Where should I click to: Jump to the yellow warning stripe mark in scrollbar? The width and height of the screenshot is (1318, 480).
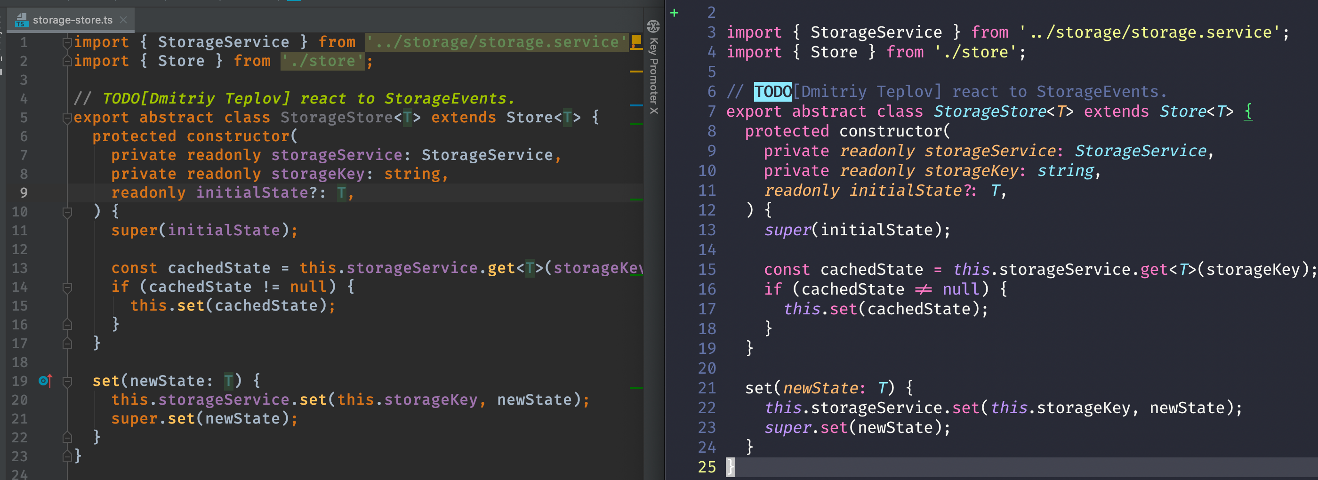[636, 72]
